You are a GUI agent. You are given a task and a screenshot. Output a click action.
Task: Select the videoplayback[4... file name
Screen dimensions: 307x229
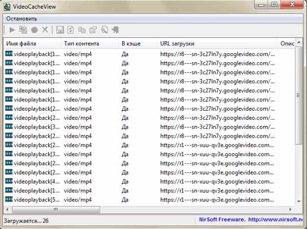click(x=37, y=182)
